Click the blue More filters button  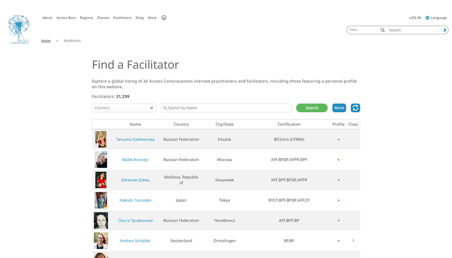click(x=339, y=108)
